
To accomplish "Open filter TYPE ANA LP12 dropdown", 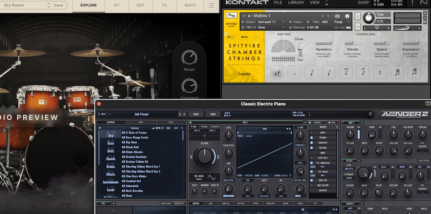I will click(x=349, y=168).
